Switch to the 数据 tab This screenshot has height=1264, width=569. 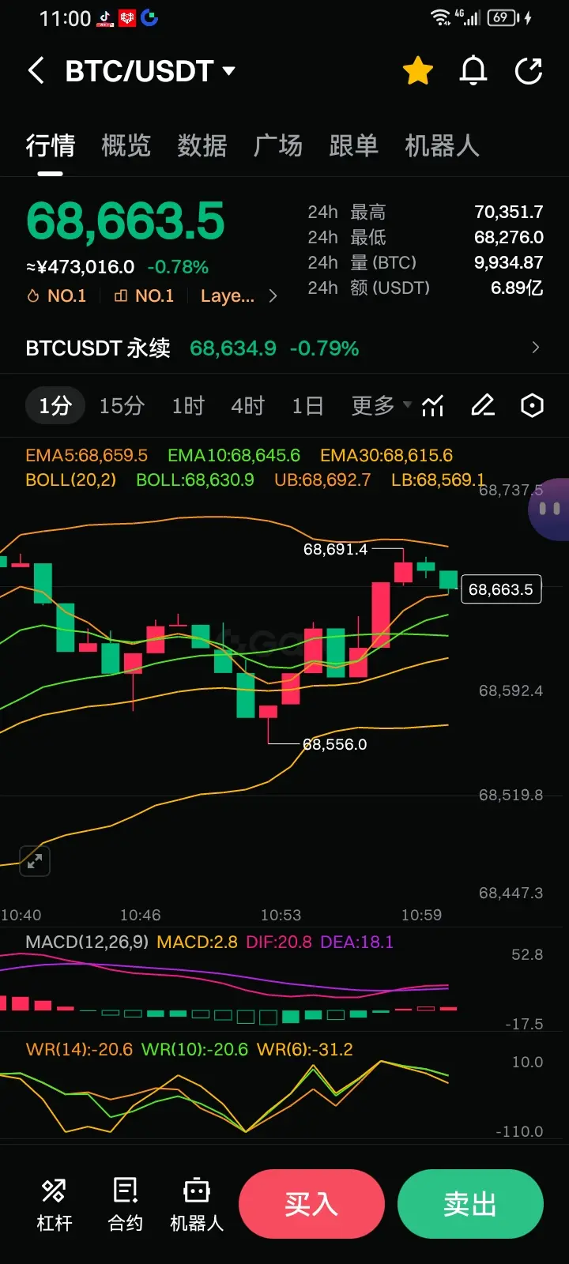(x=202, y=145)
